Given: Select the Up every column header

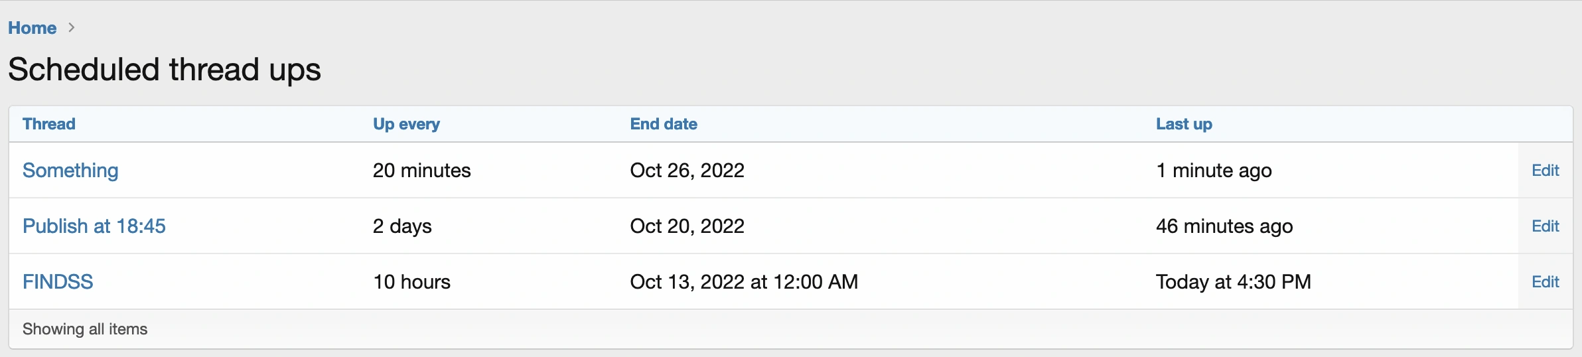Looking at the screenshot, I should point(406,124).
